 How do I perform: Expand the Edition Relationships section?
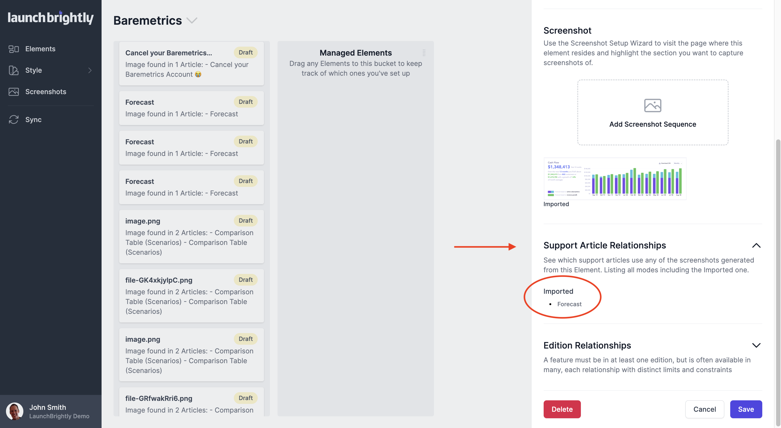(x=756, y=345)
